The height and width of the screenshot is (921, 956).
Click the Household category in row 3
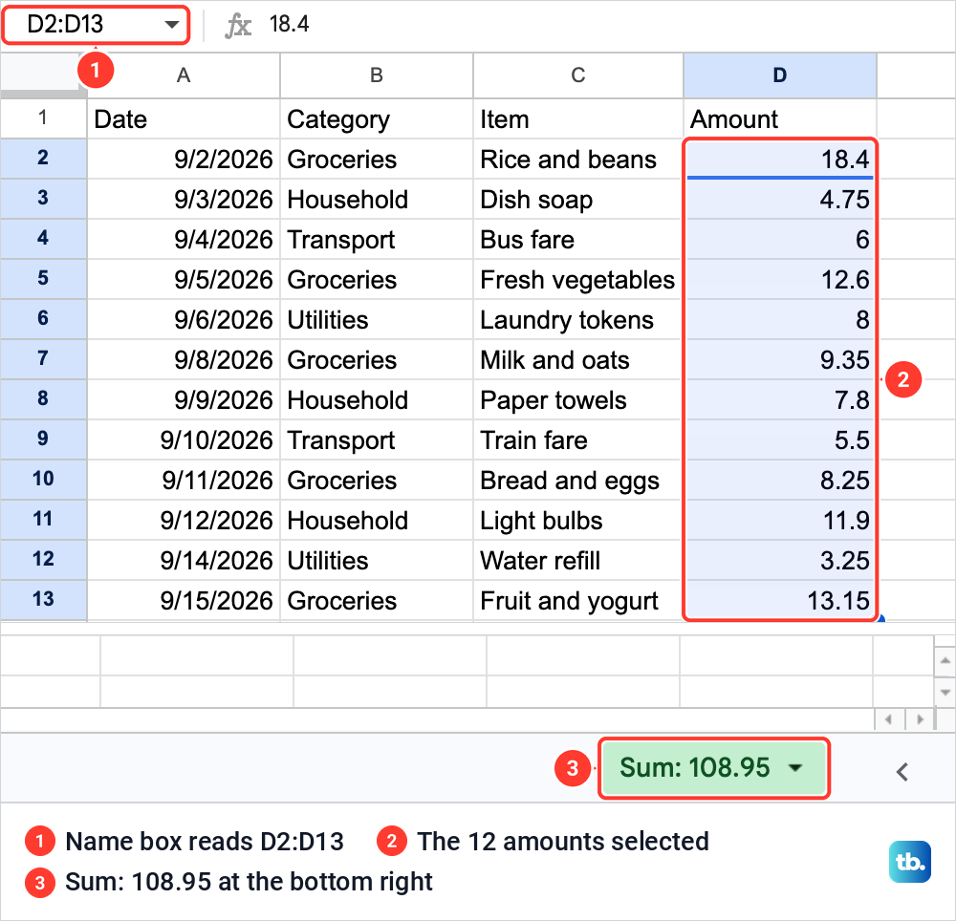tap(377, 199)
